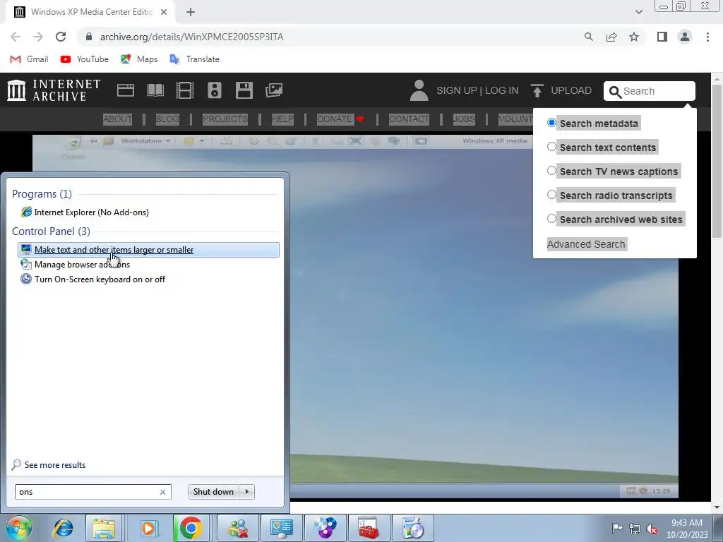Open ABOUT in the archive nav bar
The width and height of the screenshot is (723, 542).
pyautogui.click(x=118, y=119)
